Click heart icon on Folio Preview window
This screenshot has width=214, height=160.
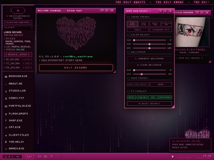pos(197,13)
